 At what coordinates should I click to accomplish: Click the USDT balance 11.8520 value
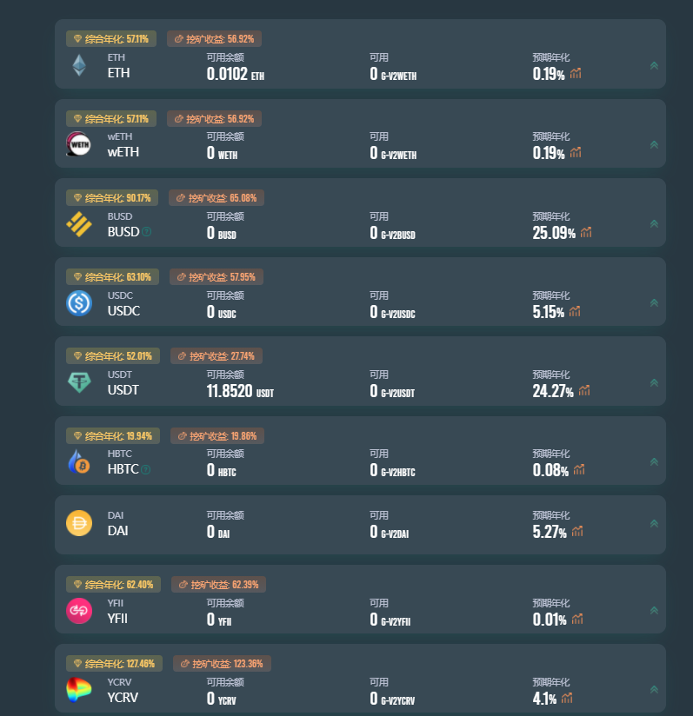[x=230, y=391]
